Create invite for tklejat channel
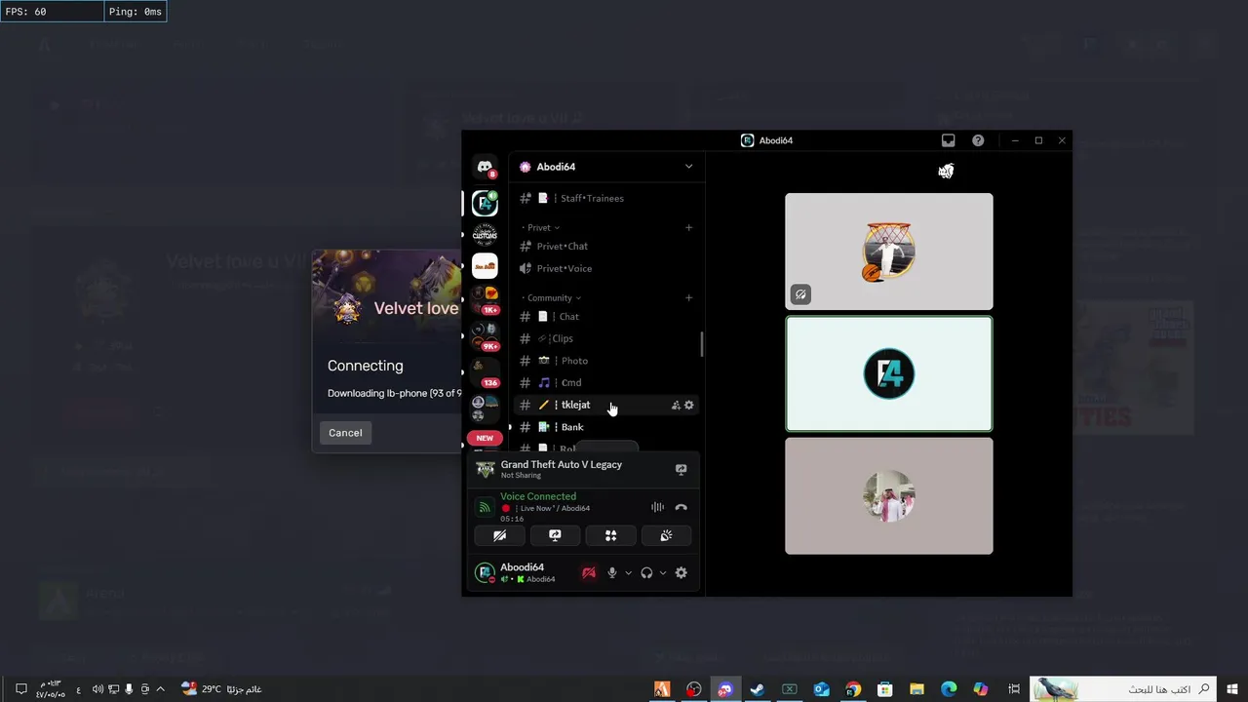The height and width of the screenshot is (702, 1248). click(x=676, y=405)
